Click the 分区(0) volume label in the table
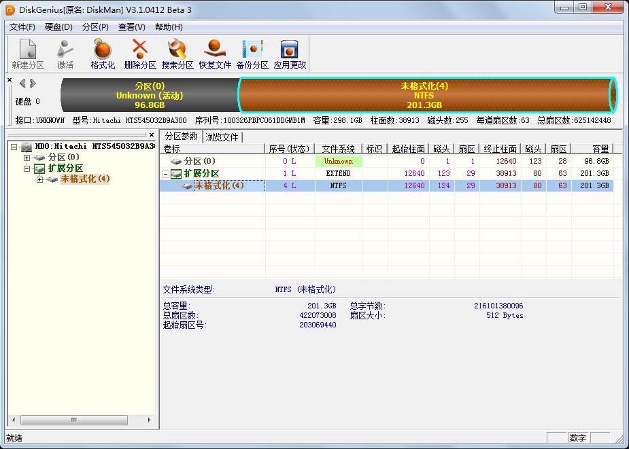The image size is (629, 449). pos(200,161)
